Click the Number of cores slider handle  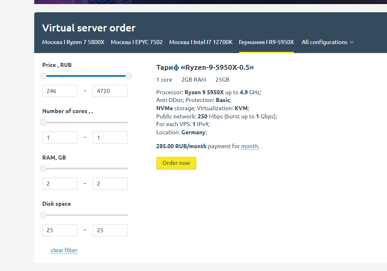43,122
